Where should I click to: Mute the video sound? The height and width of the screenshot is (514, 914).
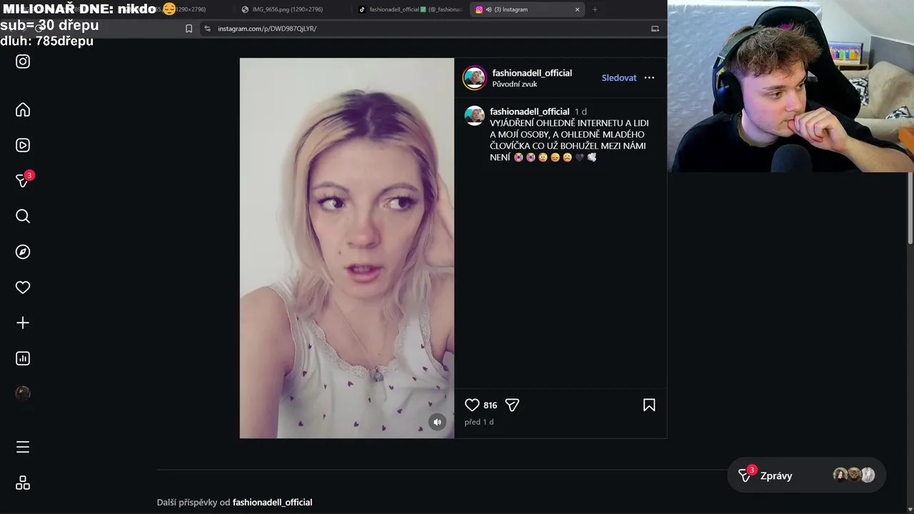(437, 422)
